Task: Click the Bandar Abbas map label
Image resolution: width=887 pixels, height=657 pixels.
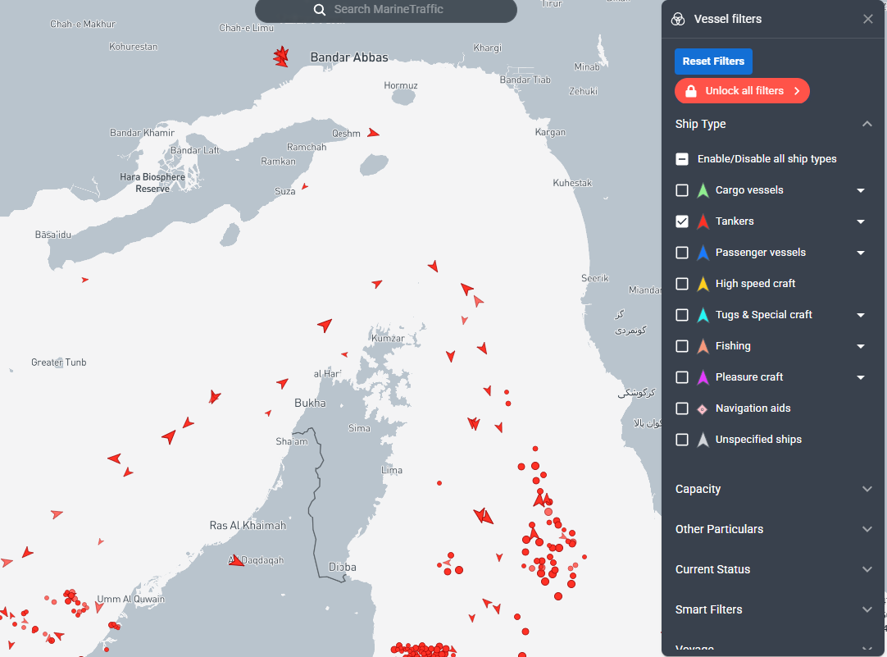Action: pos(349,57)
